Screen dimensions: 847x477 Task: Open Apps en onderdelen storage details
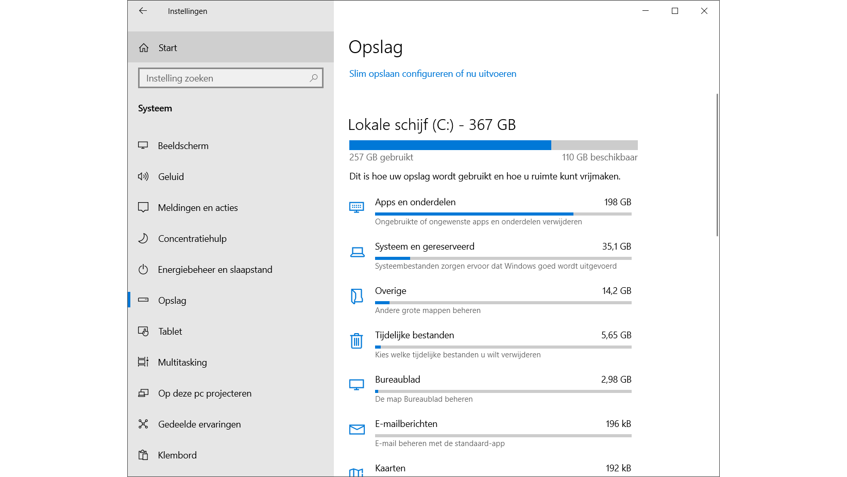[415, 202]
